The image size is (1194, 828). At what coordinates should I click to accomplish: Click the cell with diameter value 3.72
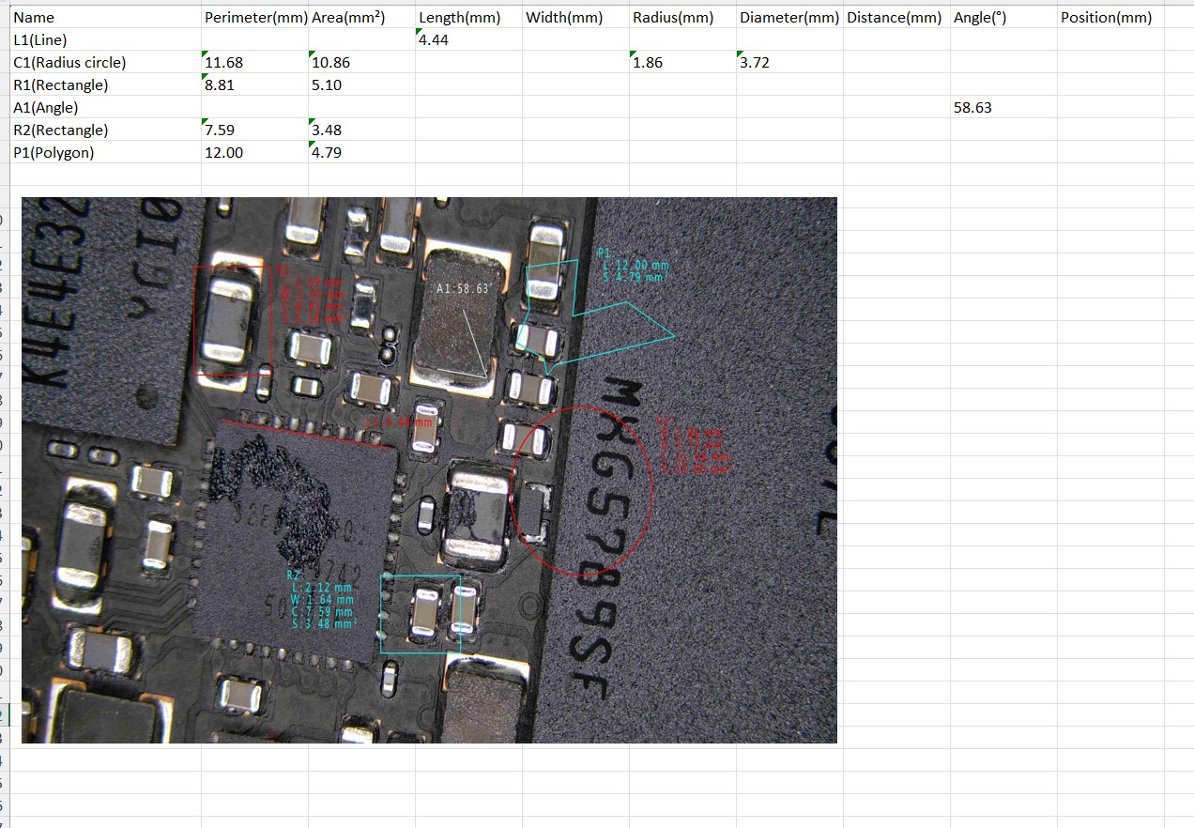pos(788,62)
